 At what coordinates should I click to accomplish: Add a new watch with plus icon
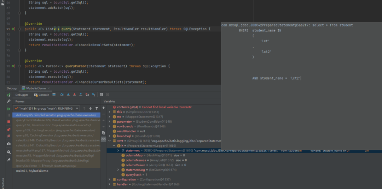click(103, 108)
